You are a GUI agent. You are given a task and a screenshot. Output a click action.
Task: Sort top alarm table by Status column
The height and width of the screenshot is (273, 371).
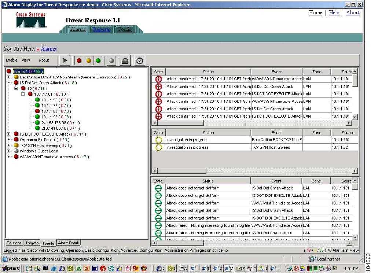click(208, 72)
